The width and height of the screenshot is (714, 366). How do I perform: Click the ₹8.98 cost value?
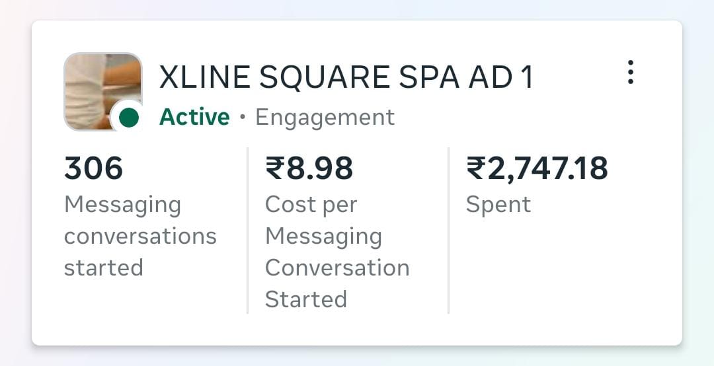click(309, 168)
